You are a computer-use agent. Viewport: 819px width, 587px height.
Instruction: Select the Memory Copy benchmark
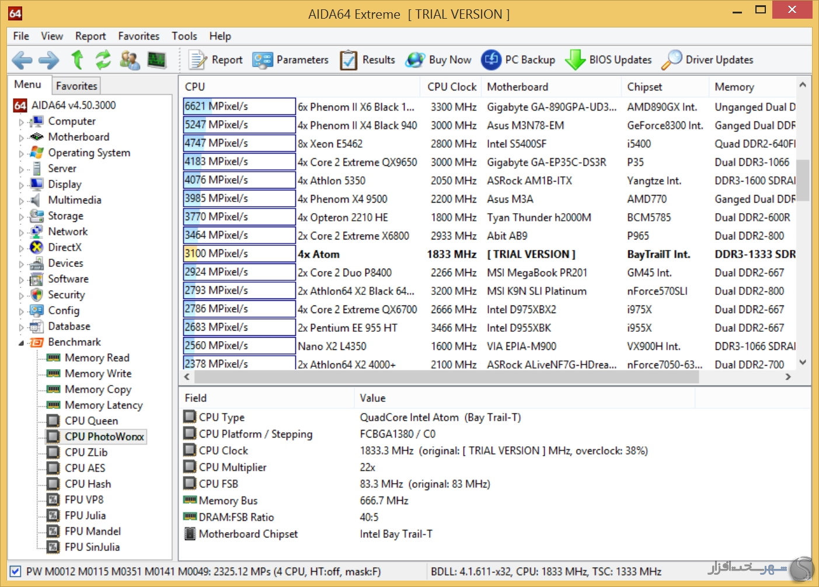pyautogui.click(x=98, y=389)
